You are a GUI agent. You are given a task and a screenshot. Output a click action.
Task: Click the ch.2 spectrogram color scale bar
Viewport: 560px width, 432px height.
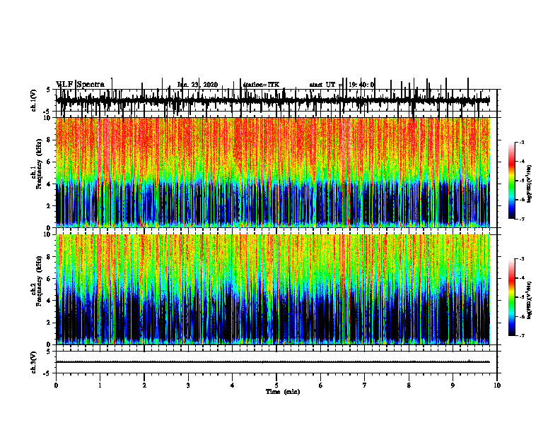[512, 297]
